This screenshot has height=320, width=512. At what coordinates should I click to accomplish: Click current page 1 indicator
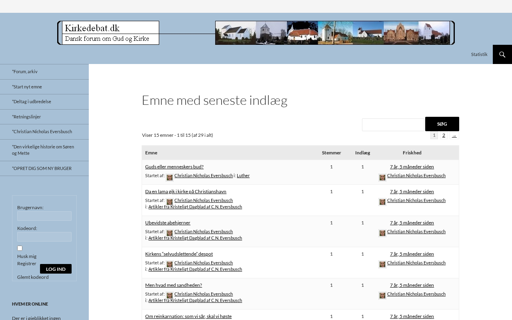point(434,135)
